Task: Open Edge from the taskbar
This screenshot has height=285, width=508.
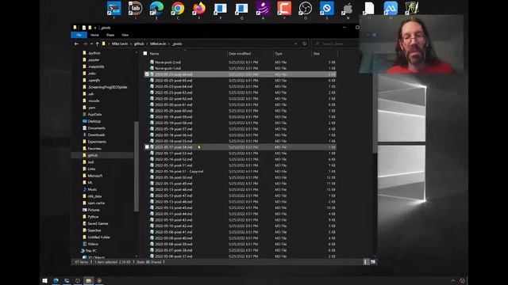Action: pyautogui.click(x=56, y=280)
